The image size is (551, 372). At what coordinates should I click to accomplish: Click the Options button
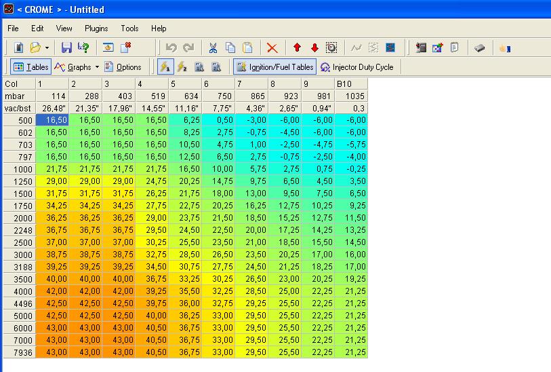123,67
